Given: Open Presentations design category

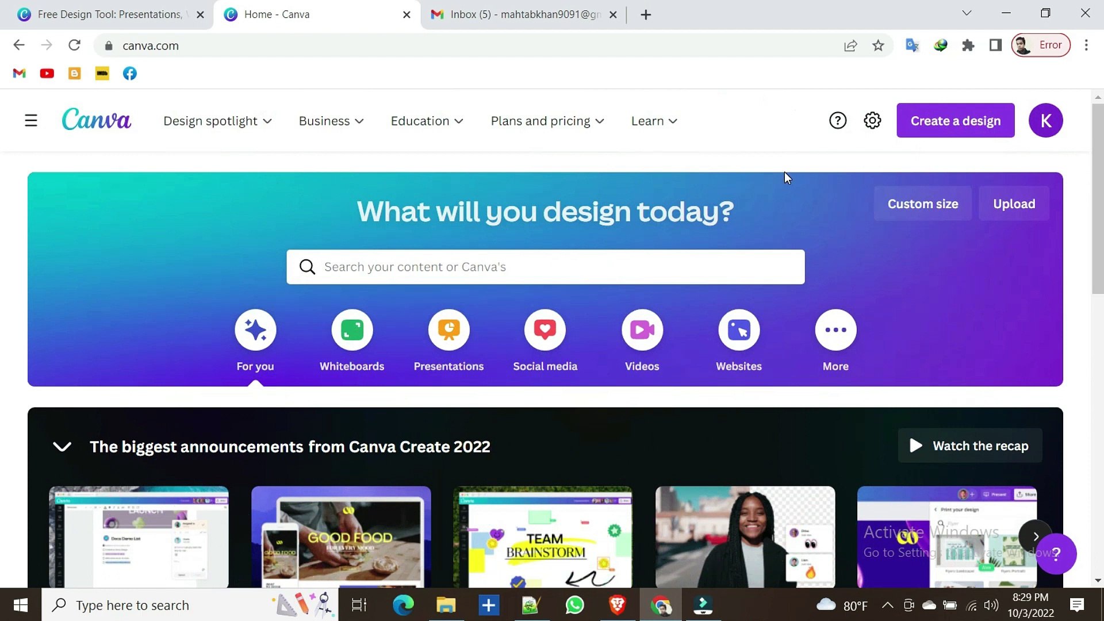Looking at the screenshot, I should click(x=448, y=329).
